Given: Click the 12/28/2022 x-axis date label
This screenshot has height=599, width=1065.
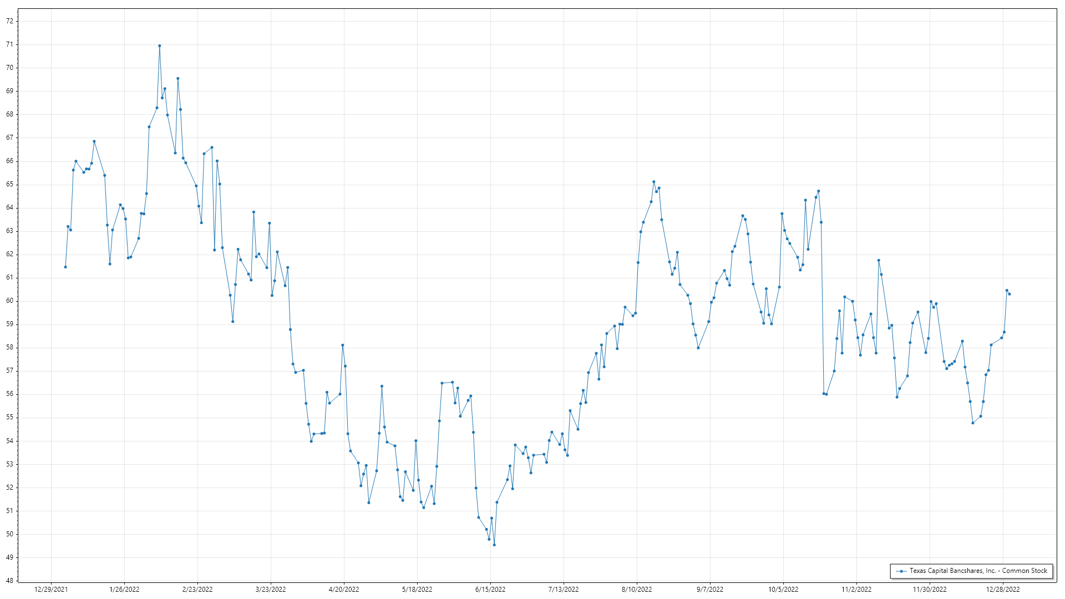Looking at the screenshot, I should (1003, 590).
